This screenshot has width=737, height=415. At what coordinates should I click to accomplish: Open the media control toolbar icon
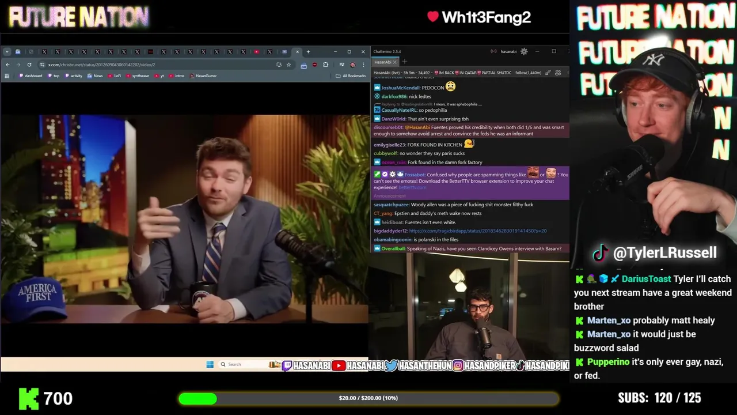341,65
